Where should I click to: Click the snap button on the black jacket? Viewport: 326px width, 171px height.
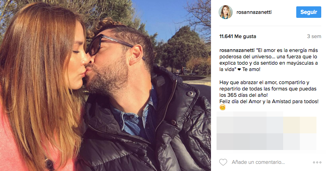pos(189,93)
